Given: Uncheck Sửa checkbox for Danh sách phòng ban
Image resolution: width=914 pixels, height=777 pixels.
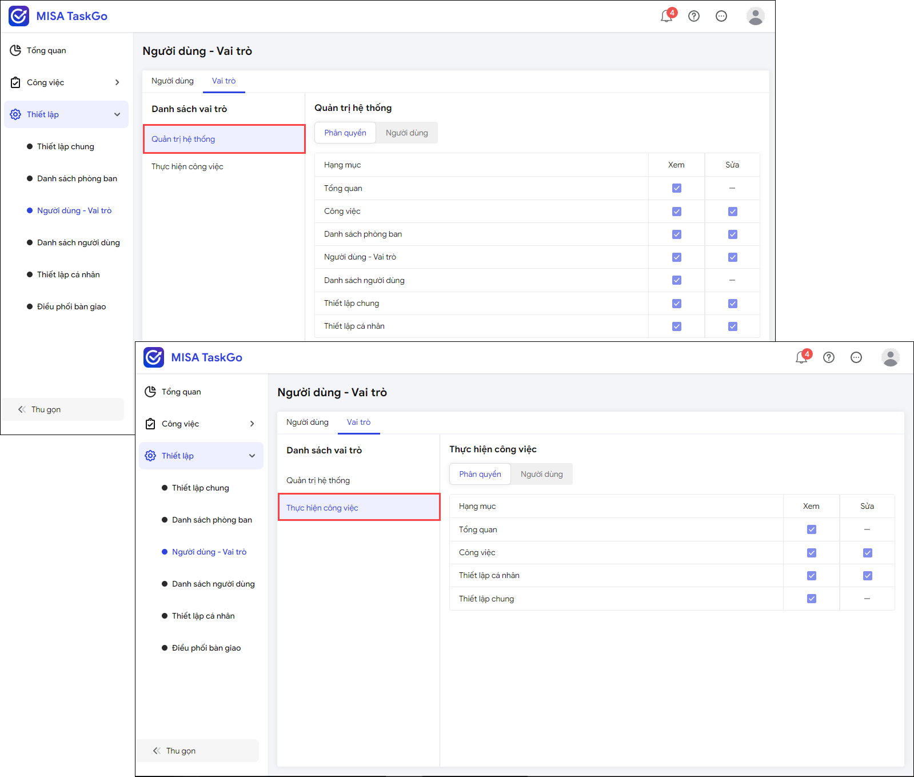Looking at the screenshot, I should [x=732, y=234].
